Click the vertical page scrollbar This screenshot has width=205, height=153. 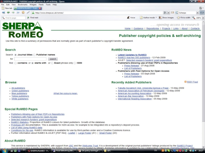click(203, 85)
